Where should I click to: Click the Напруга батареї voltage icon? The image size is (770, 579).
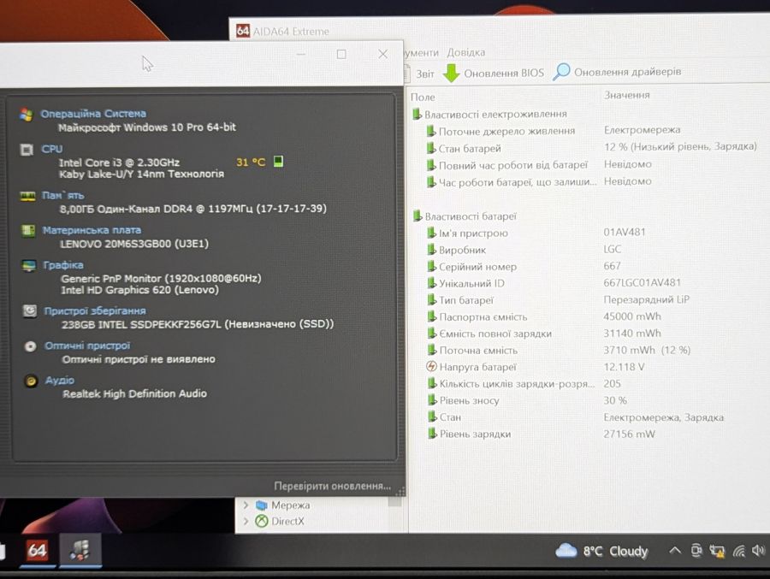click(x=431, y=367)
